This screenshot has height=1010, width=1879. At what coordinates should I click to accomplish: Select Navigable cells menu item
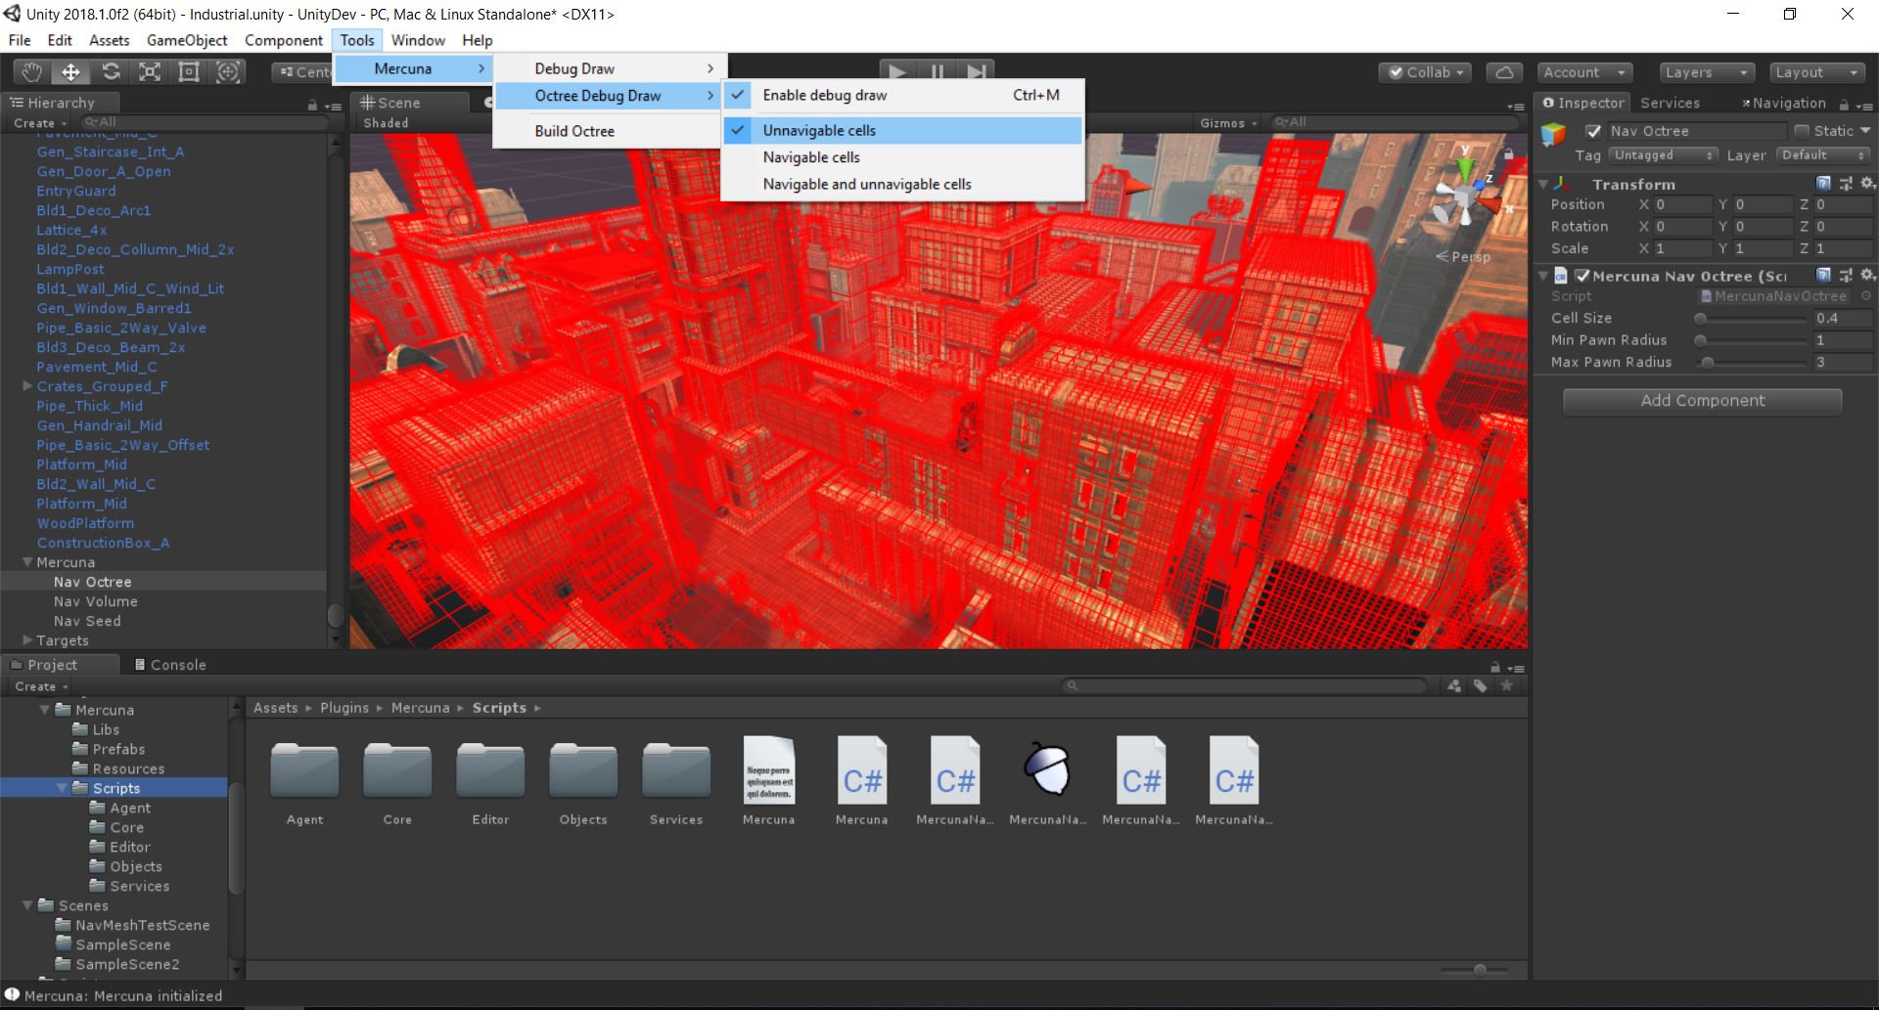coord(903,157)
